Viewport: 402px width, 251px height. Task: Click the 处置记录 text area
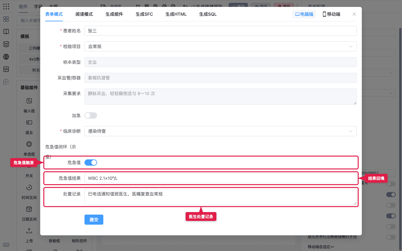pyautogui.click(x=220, y=197)
